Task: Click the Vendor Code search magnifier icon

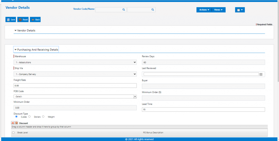Action: tap(124, 10)
